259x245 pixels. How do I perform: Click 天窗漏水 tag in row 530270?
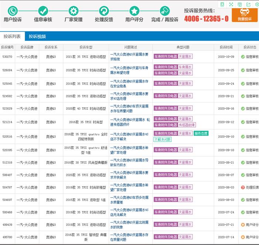(185, 57)
